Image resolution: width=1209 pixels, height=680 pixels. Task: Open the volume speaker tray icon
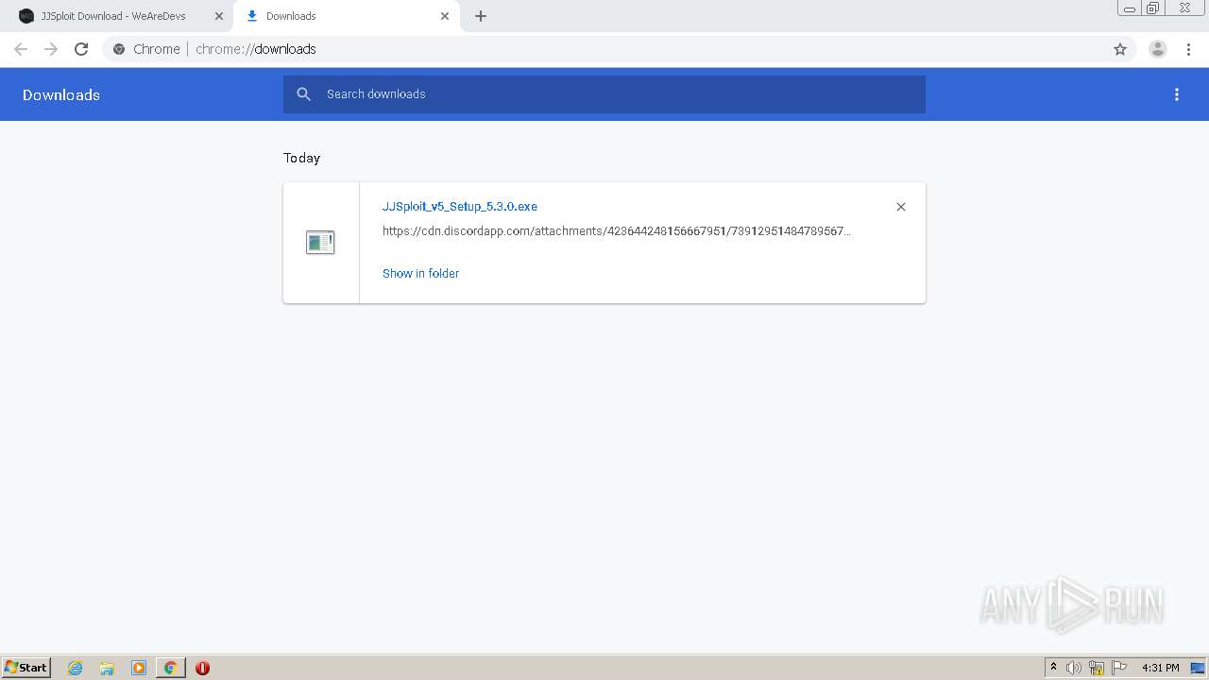click(1074, 668)
